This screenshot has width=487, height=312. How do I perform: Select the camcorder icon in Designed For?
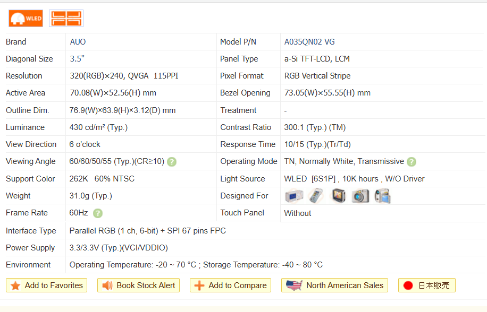(382, 196)
